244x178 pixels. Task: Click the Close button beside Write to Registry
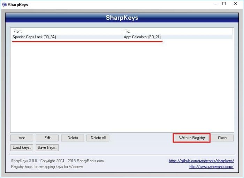[222, 138]
